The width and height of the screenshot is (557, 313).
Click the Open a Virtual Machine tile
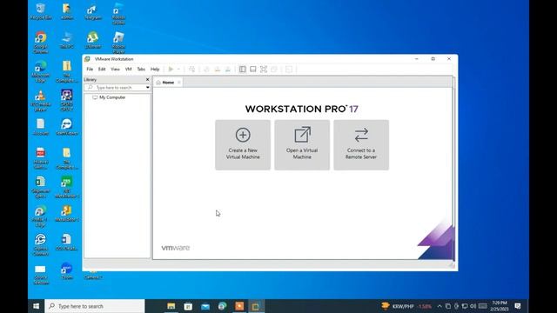point(302,145)
